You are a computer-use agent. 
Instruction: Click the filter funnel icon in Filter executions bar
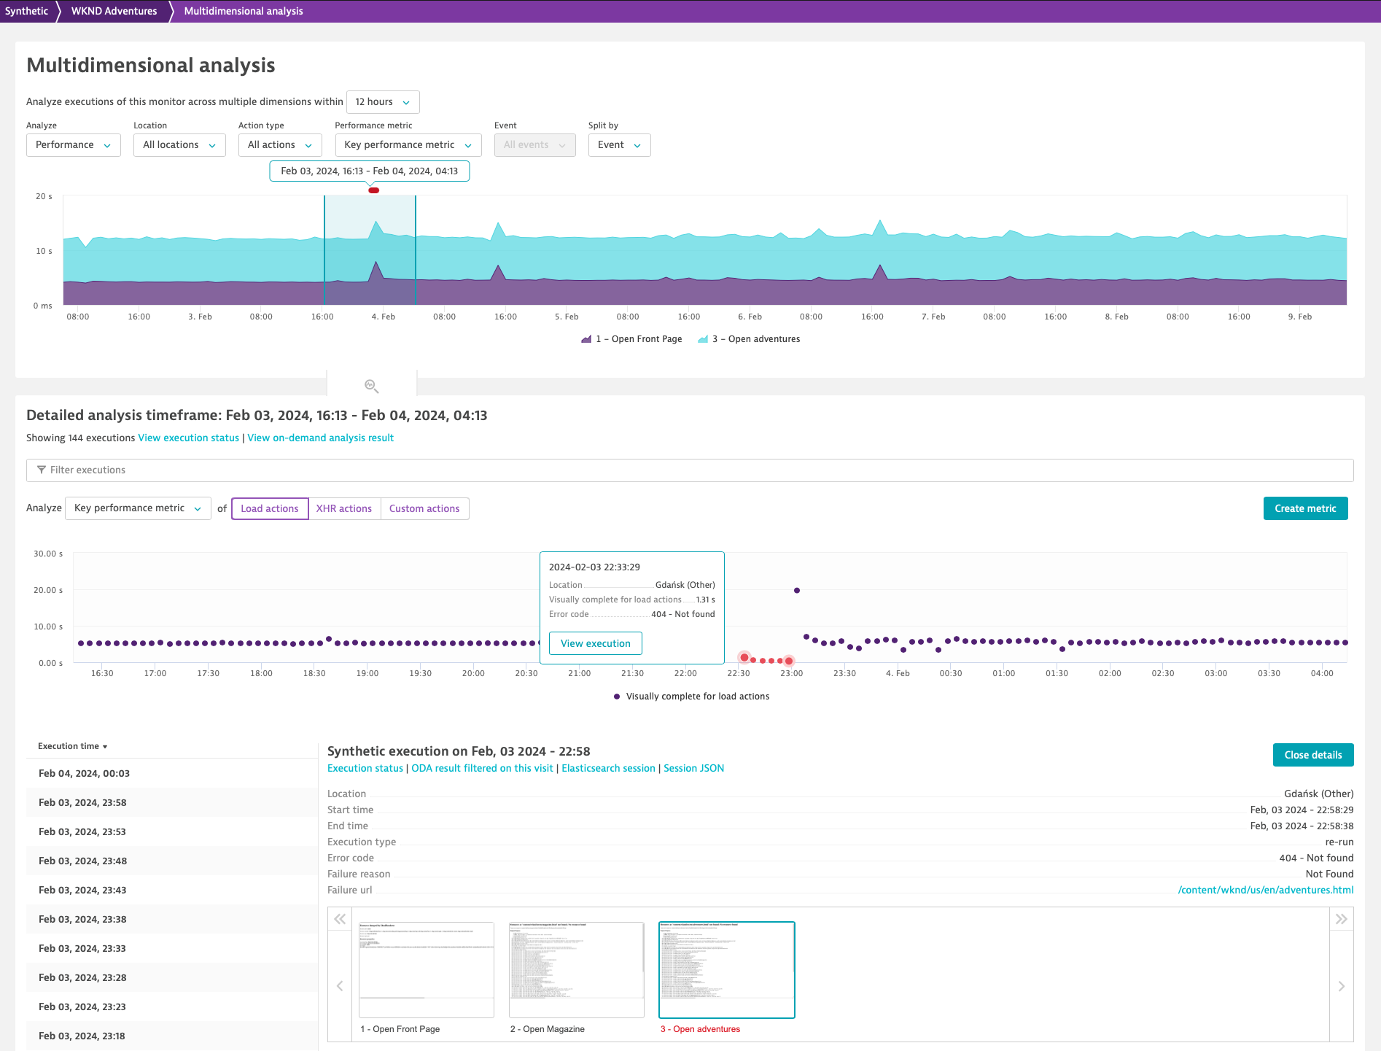(42, 470)
